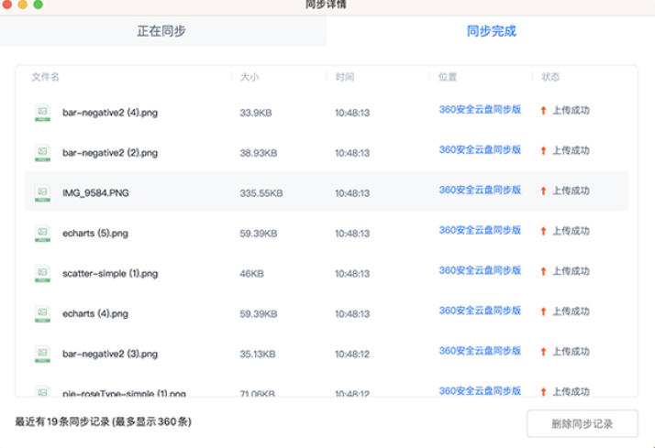Viewport: 655px width, 448px height.
Task: Click the 状态 column header
Action: pos(550,77)
